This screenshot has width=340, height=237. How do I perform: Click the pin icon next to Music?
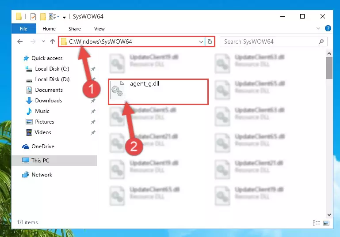point(93,111)
